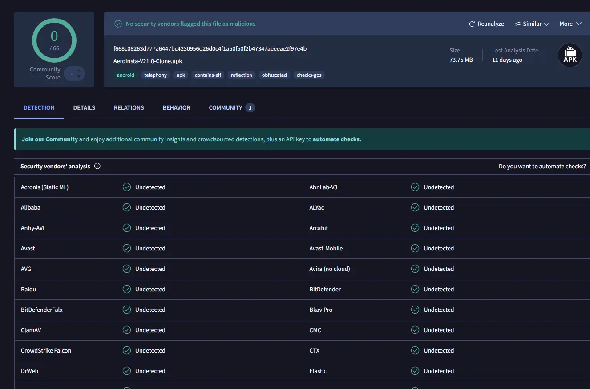Open the info icon beside Security vendors' analysis
The height and width of the screenshot is (389, 590).
point(97,167)
